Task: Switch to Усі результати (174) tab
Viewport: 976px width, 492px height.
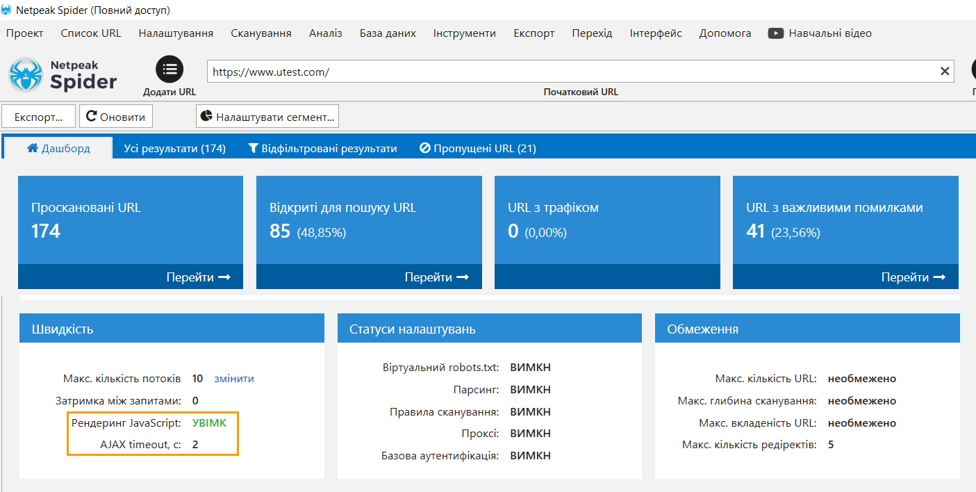Action: pos(175,148)
